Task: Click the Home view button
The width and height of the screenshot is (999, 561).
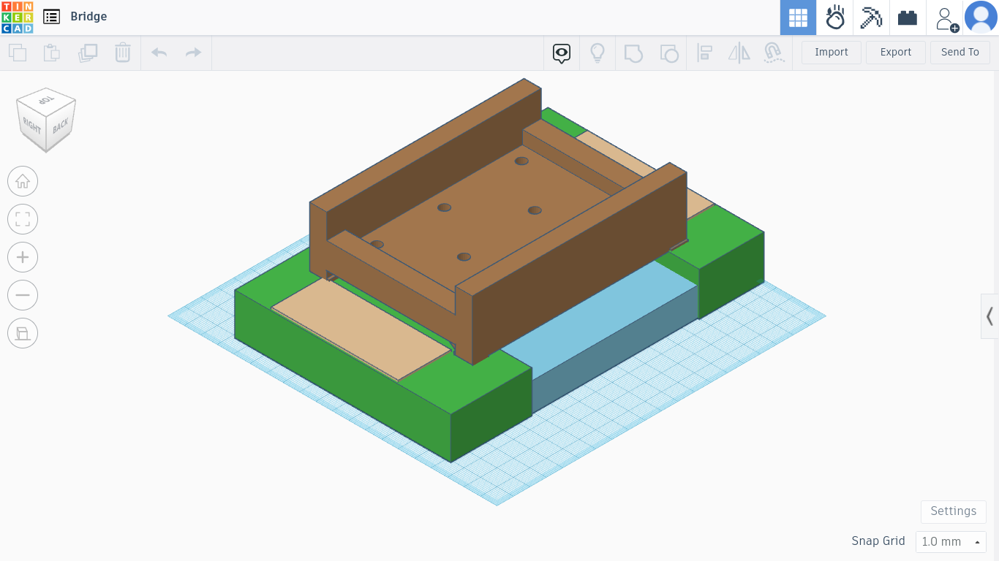Action: (23, 181)
